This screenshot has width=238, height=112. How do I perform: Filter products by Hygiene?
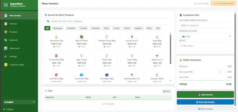(x=138, y=28)
